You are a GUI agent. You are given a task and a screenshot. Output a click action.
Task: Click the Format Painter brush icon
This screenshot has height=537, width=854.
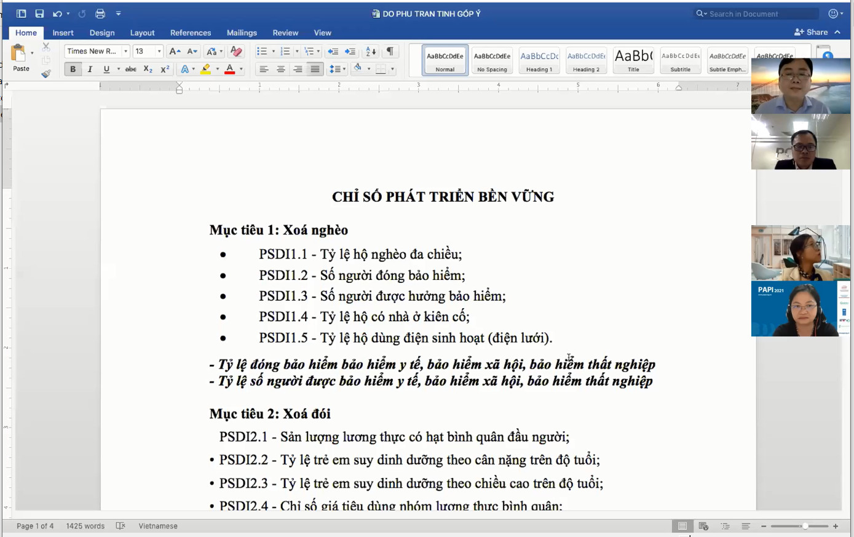tap(46, 74)
